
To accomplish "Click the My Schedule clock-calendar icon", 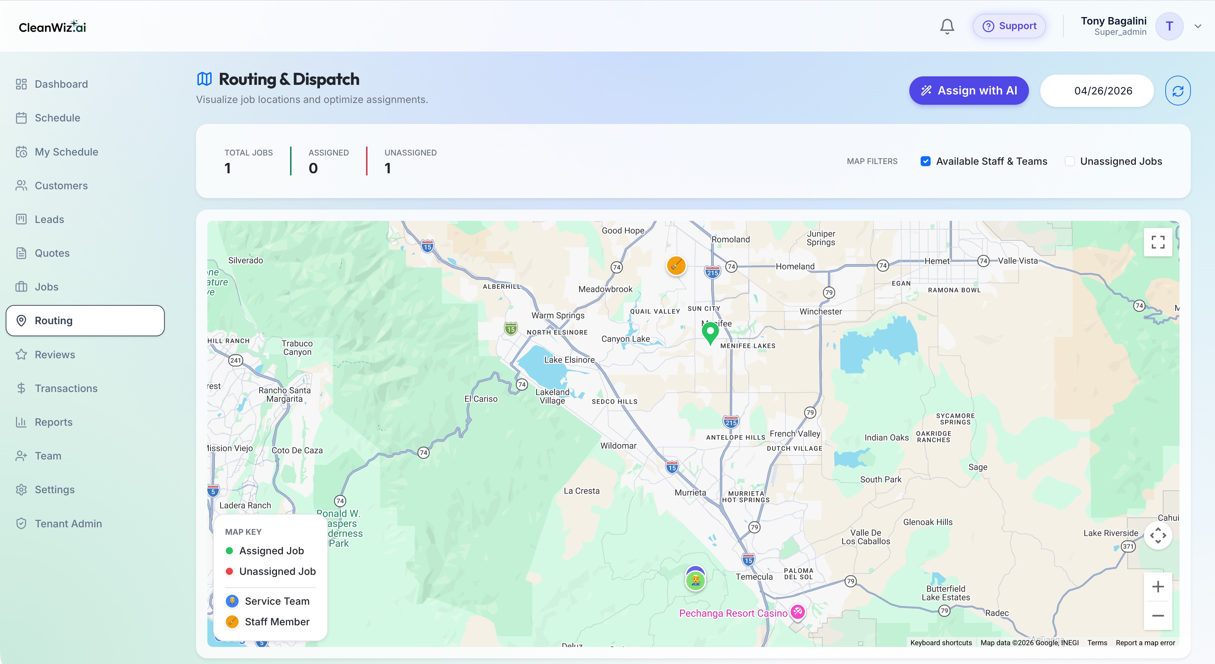I will [21, 152].
